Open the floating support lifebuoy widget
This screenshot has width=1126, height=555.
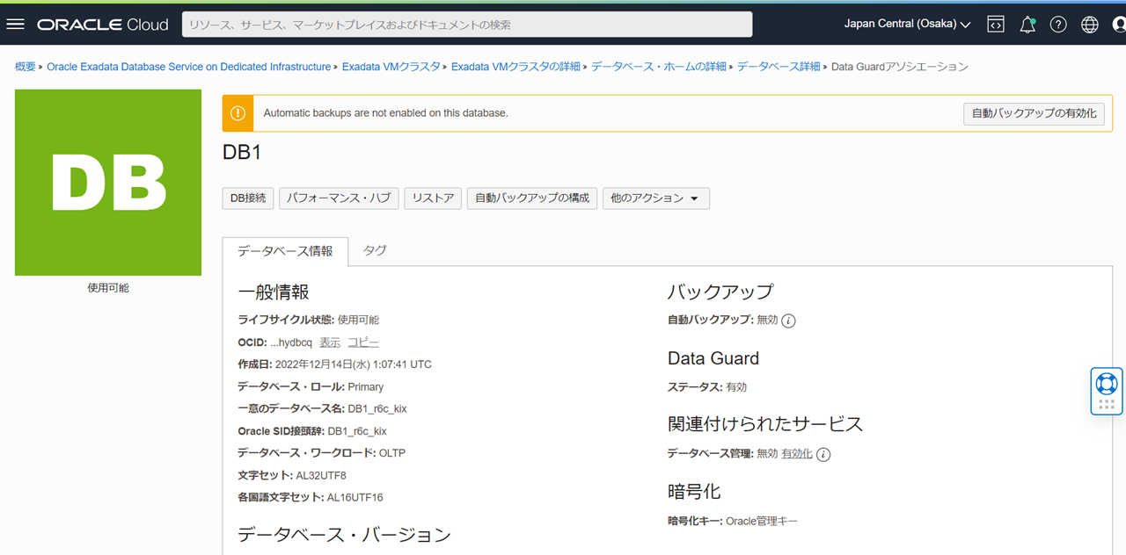click(x=1107, y=384)
